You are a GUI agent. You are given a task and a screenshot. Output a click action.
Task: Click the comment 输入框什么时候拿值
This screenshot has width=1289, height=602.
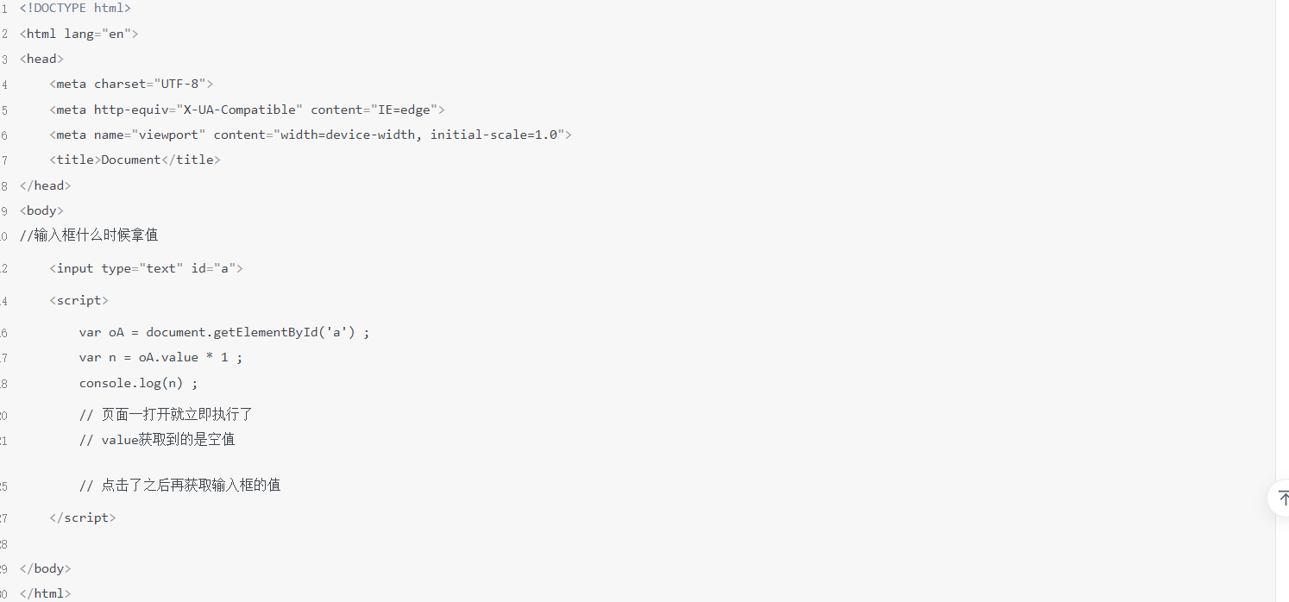point(89,235)
